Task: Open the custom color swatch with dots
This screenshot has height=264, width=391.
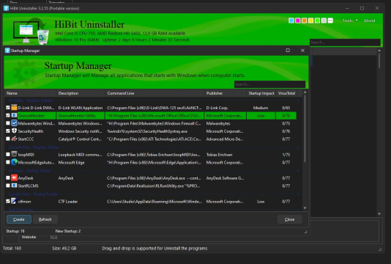Action: [330, 21]
